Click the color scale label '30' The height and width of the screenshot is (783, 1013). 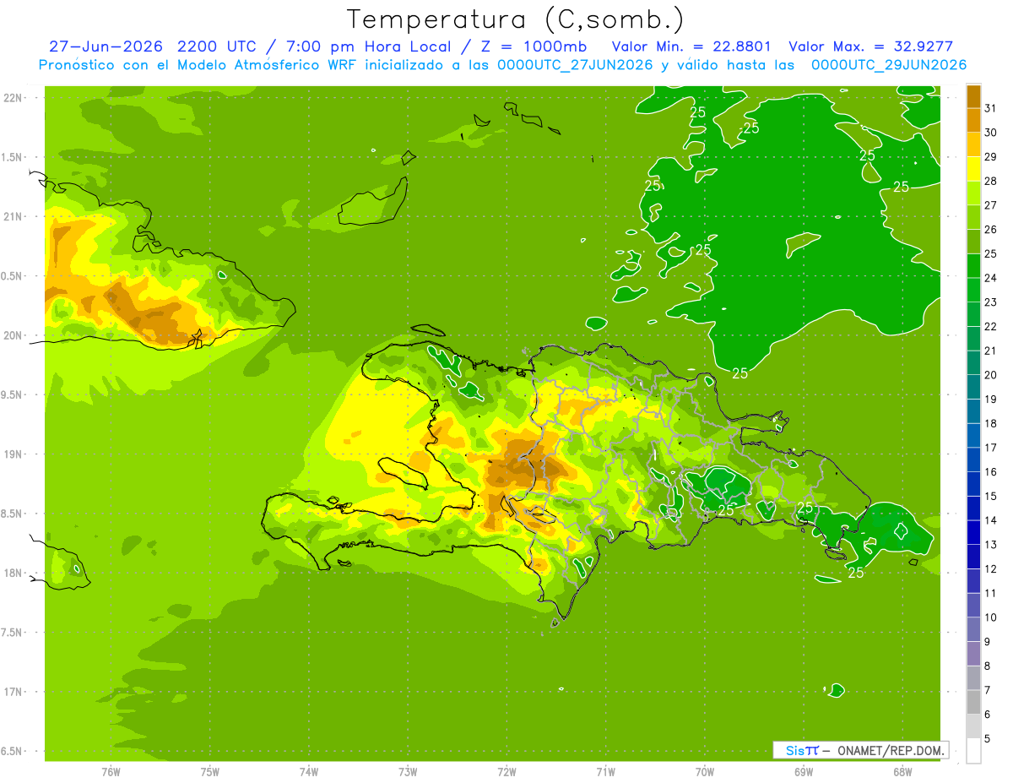pyautogui.click(x=991, y=132)
